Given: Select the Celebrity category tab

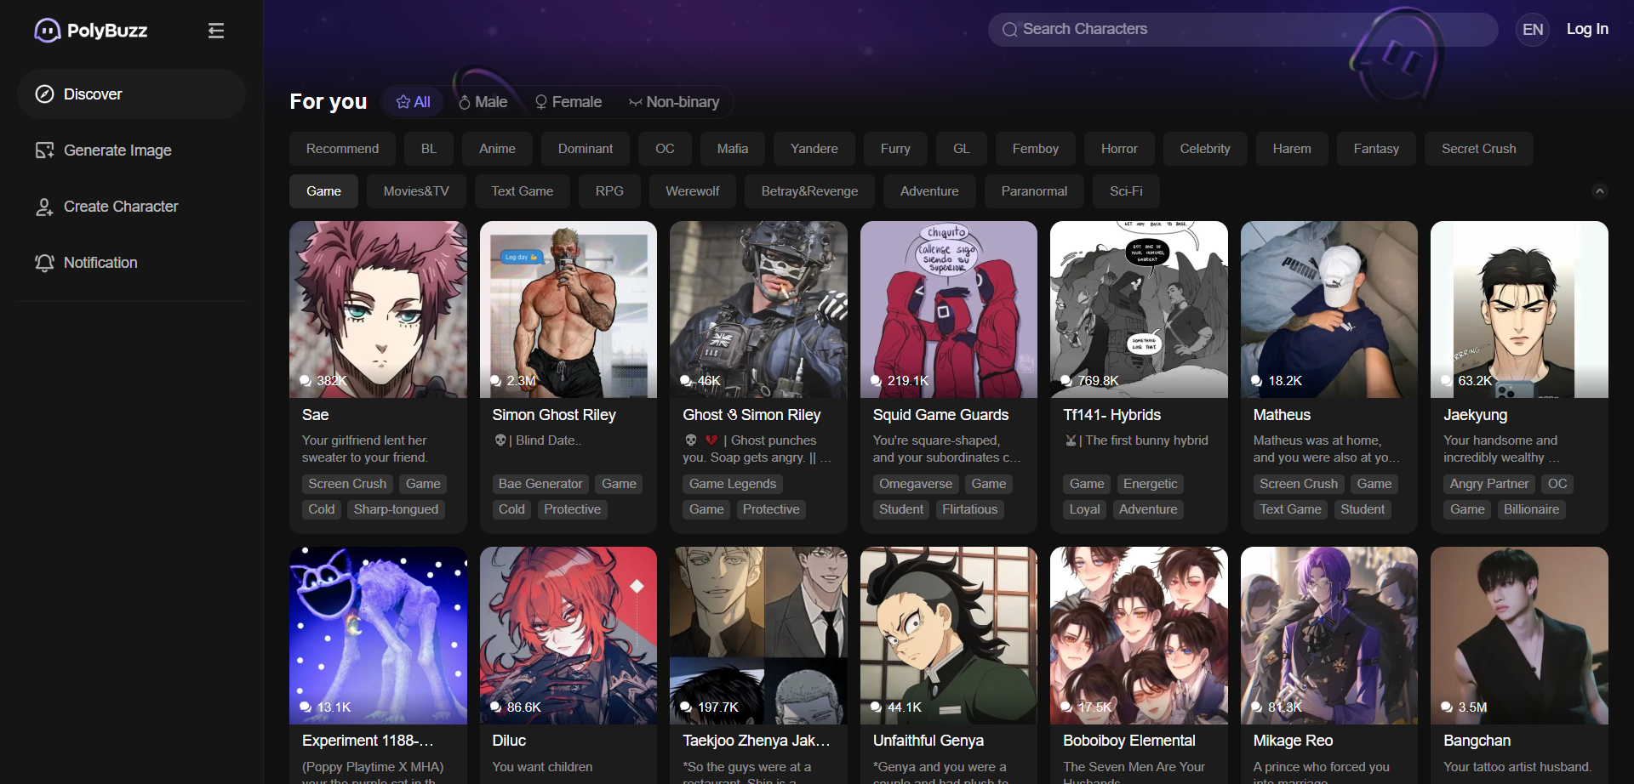Looking at the screenshot, I should click(1205, 149).
